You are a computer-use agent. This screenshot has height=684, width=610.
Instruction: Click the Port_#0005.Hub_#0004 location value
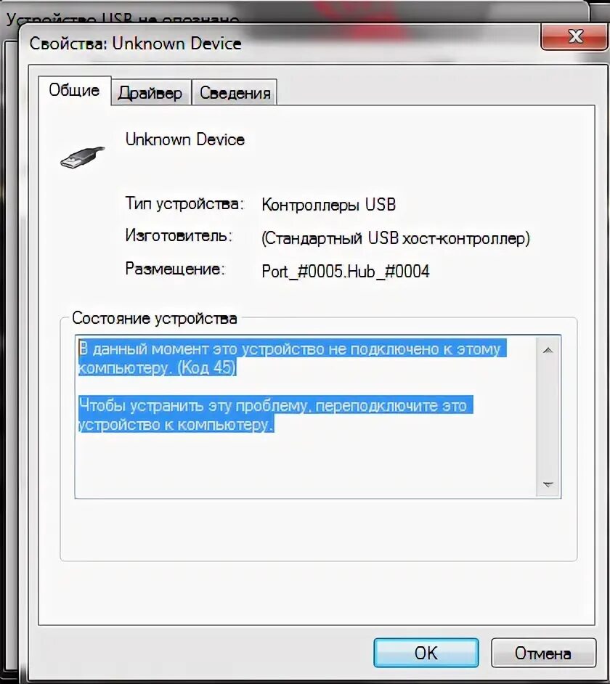point(345,272)
